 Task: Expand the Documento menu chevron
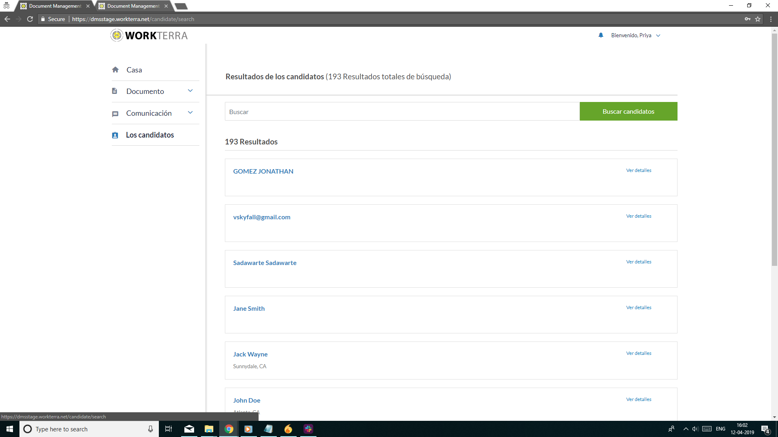(190, 91)
